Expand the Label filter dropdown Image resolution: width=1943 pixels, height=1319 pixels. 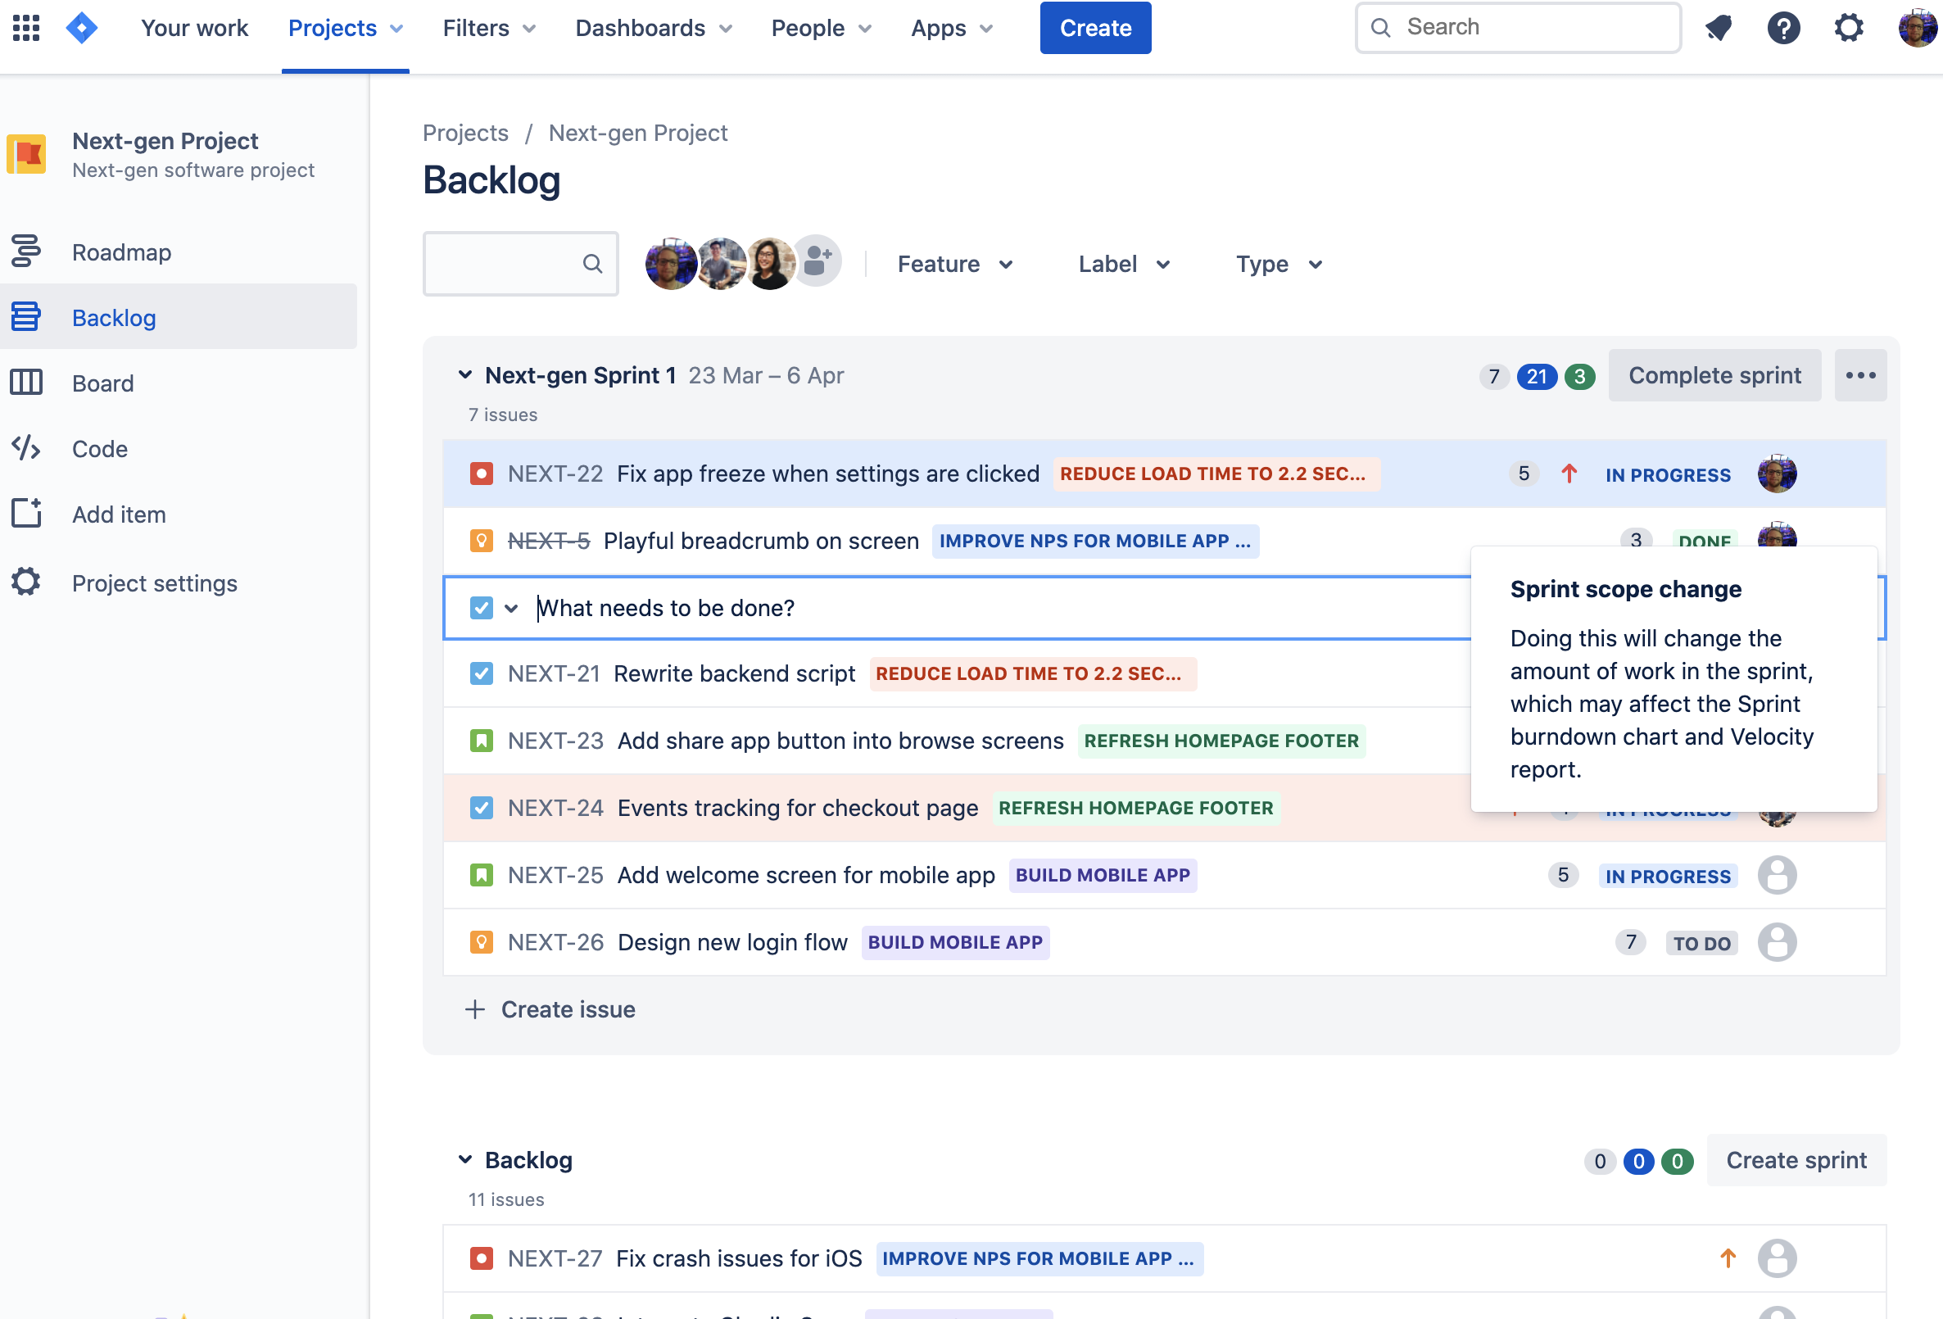[x=1124, y=265]
